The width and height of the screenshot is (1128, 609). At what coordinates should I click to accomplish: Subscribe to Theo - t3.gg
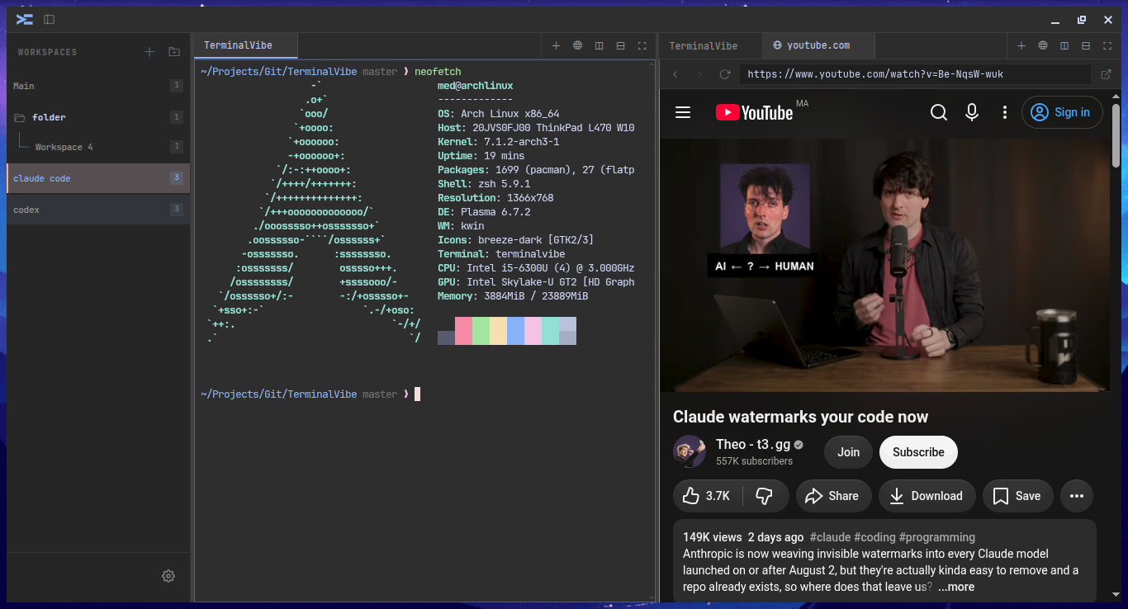click(x=918, y=452)
